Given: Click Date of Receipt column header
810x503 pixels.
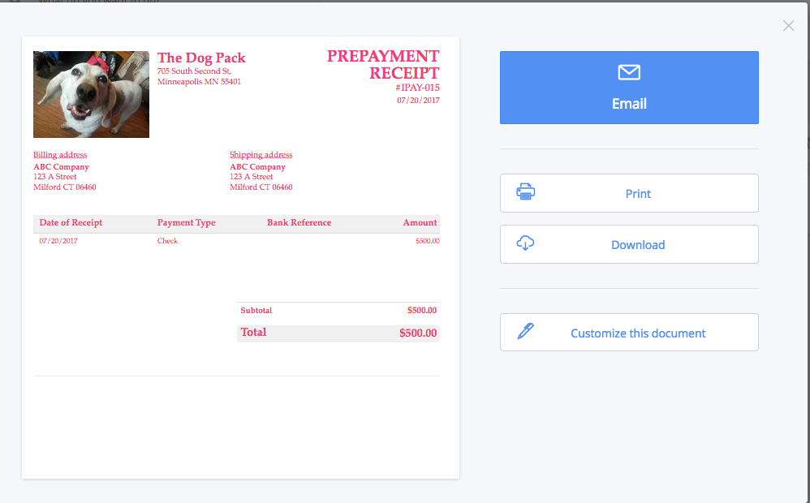Looking at the screenshot, I should click(71, 222).
